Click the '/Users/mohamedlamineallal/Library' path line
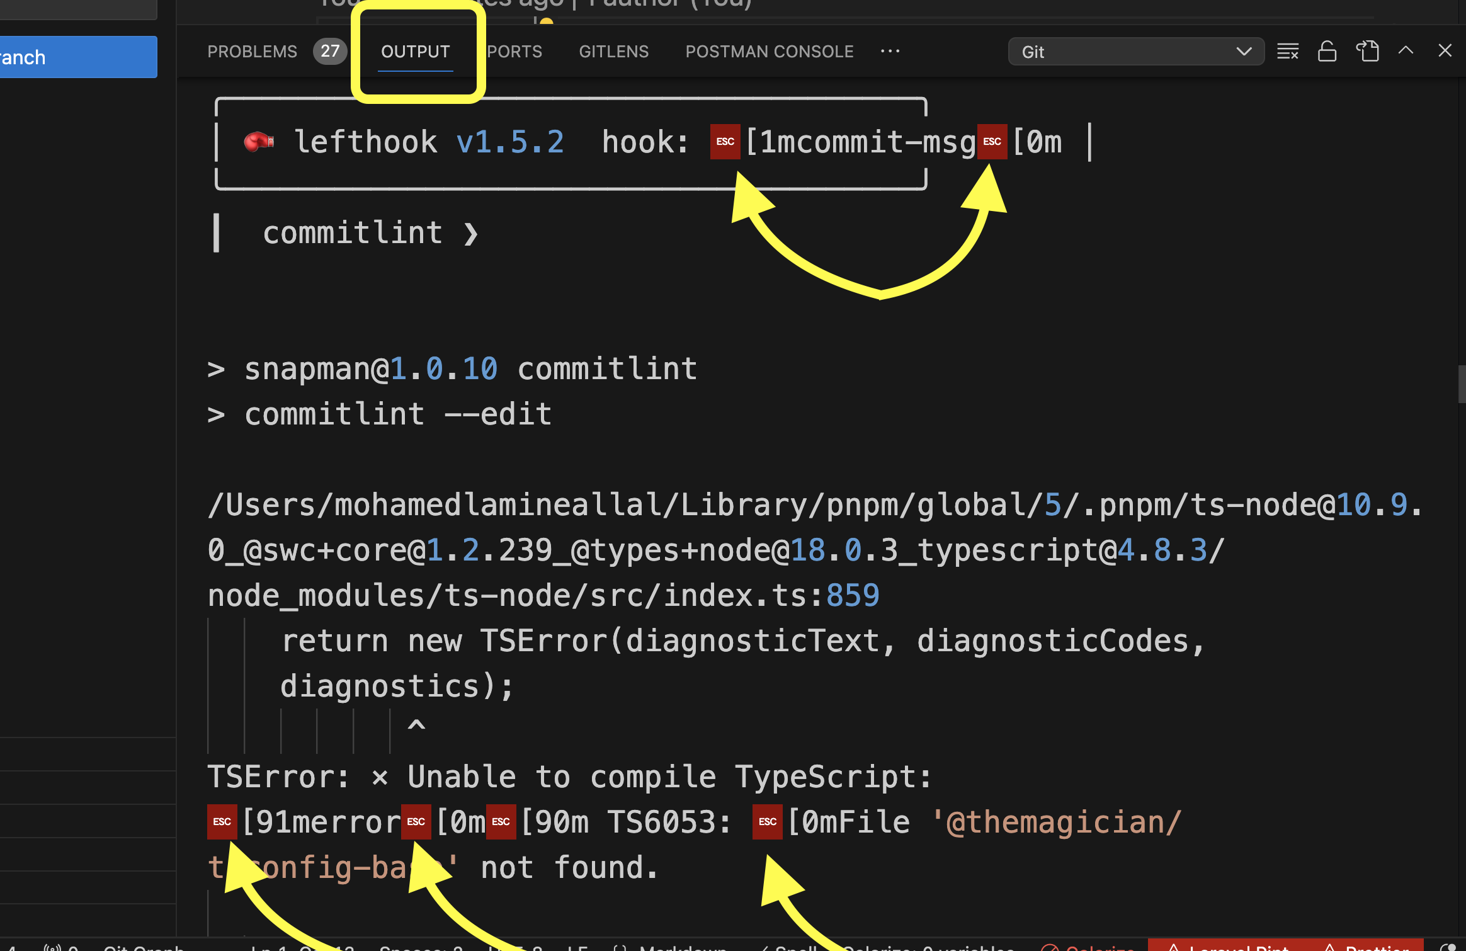 pos(815,505)
